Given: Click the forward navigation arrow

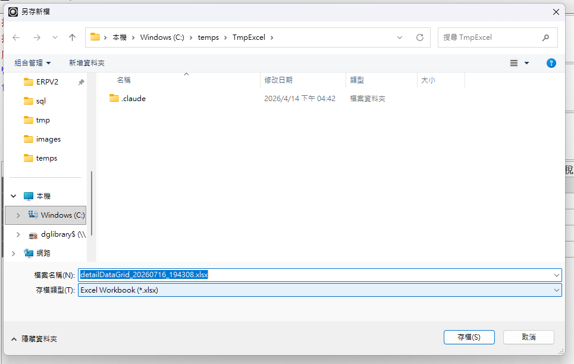Looking at the screenshot, I should [x=37, y=37].
